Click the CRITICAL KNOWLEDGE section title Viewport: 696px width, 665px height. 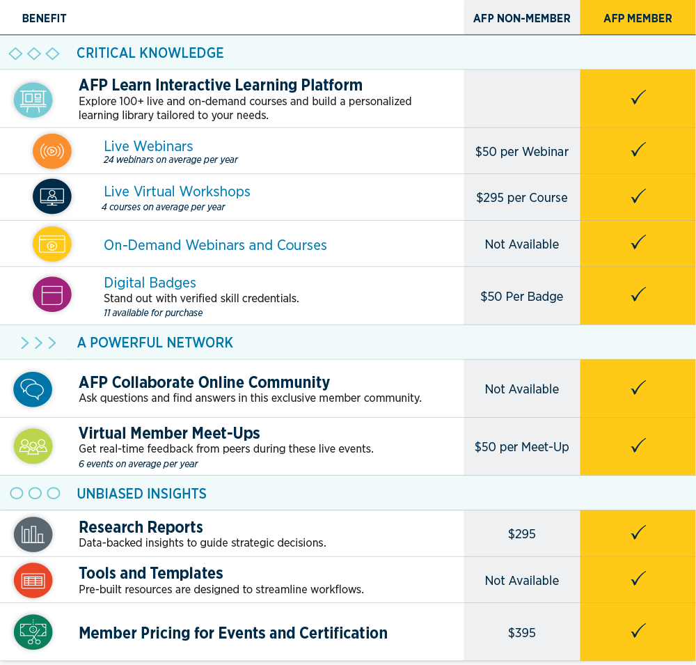(x=150, y=54)
